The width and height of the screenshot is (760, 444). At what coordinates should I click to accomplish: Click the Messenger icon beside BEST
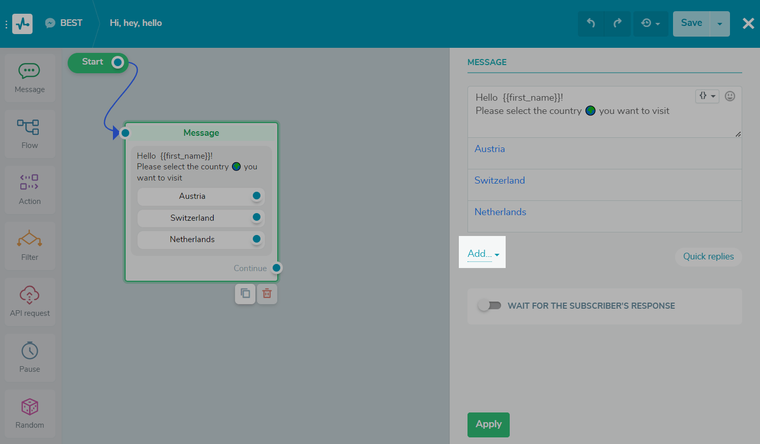click(x=50, y=23)
